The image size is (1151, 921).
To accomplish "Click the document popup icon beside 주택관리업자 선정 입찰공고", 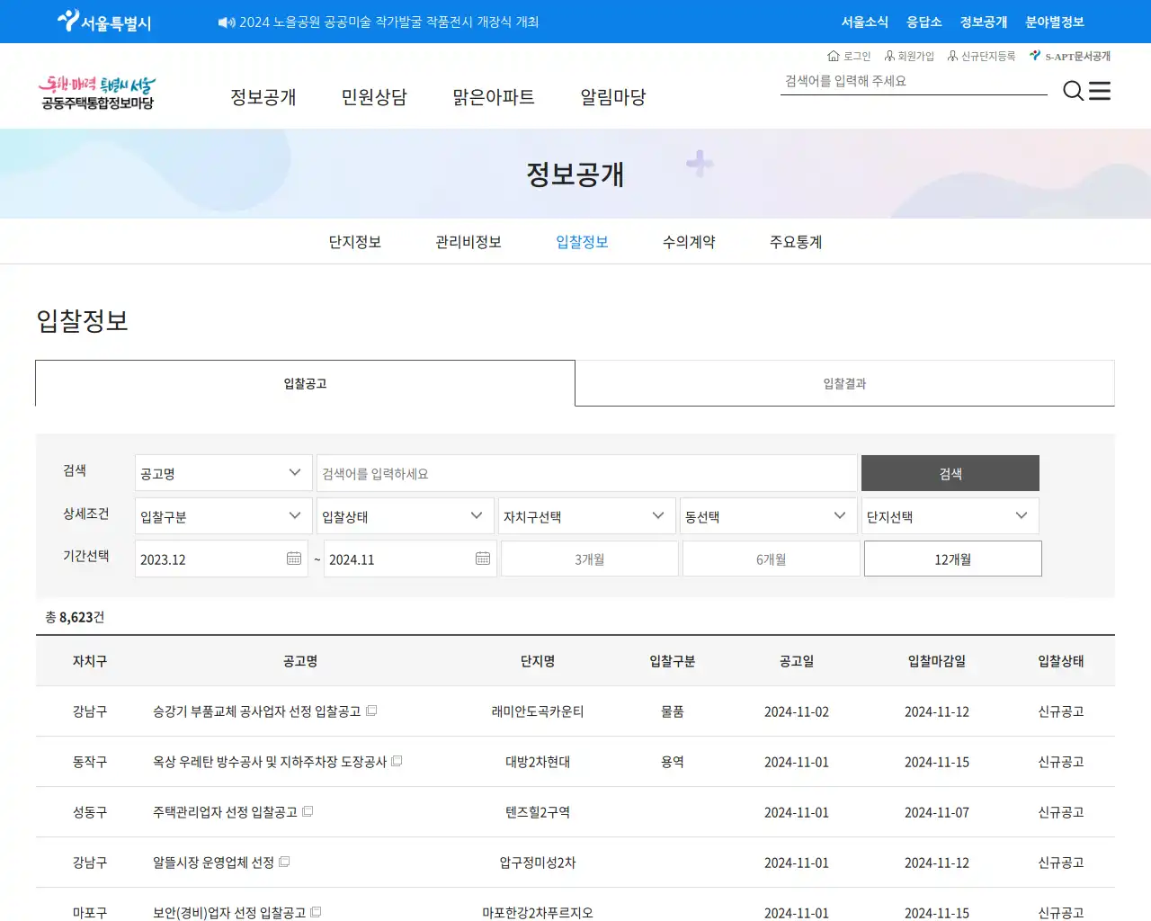I will (308, 810).
